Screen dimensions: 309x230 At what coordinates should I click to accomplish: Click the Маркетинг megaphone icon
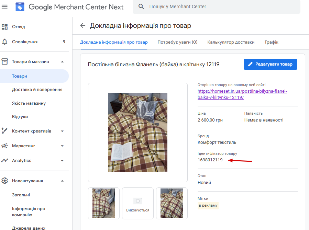click(5, 146)
